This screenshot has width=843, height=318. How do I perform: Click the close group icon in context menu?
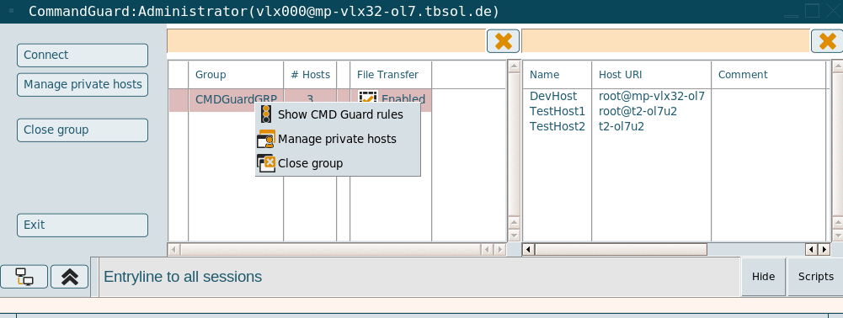[x=266, y=163]
